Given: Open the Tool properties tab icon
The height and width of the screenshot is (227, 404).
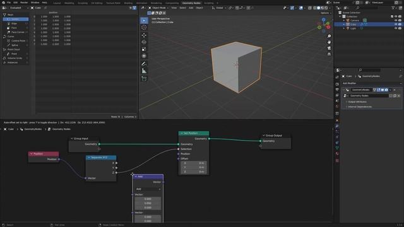Looking at the screenshot, I should pos(337,77).
